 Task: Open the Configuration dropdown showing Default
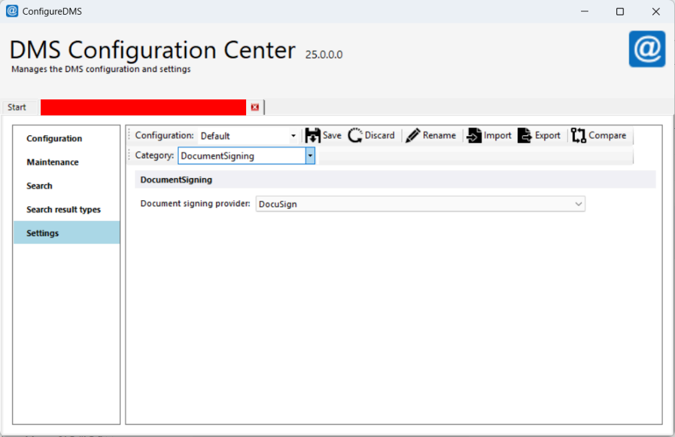(x=248, y=135)
